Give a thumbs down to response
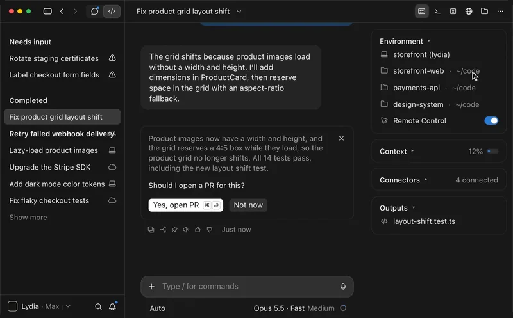The height and width of the screenshot is (318, 513). coord(210,230)
